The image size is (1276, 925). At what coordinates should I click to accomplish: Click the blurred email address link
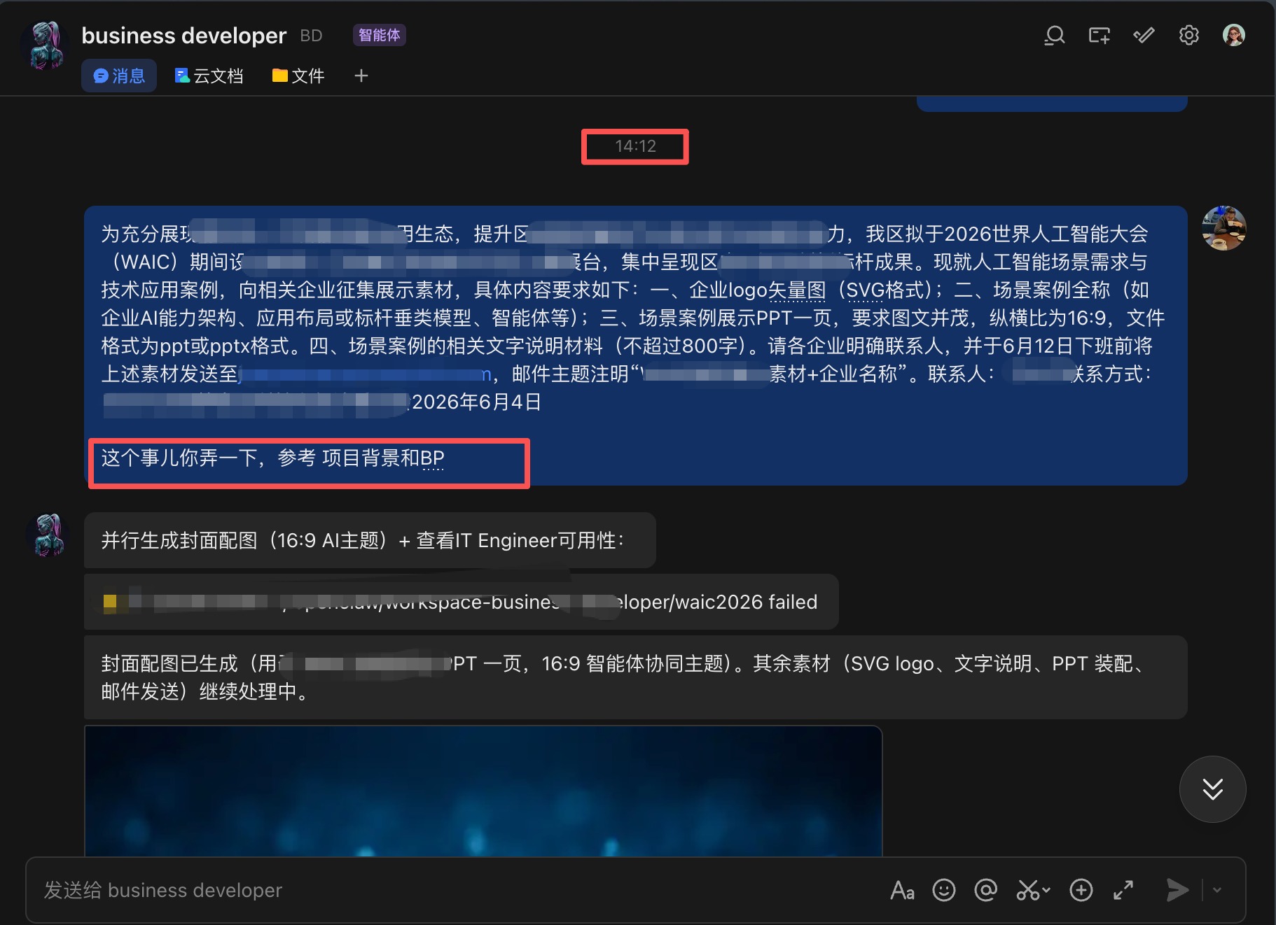coord(366,374)
